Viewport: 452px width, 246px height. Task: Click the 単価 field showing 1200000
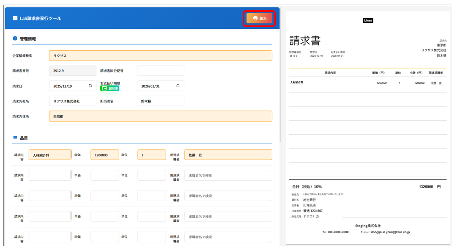coord(104,155)
